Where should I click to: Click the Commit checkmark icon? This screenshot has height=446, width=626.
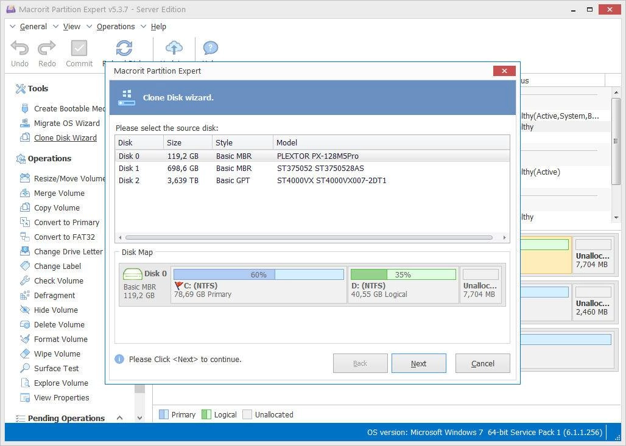click(79, 48)
